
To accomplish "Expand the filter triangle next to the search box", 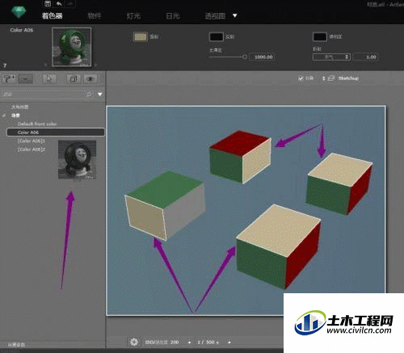I will [x=100, y=95].
